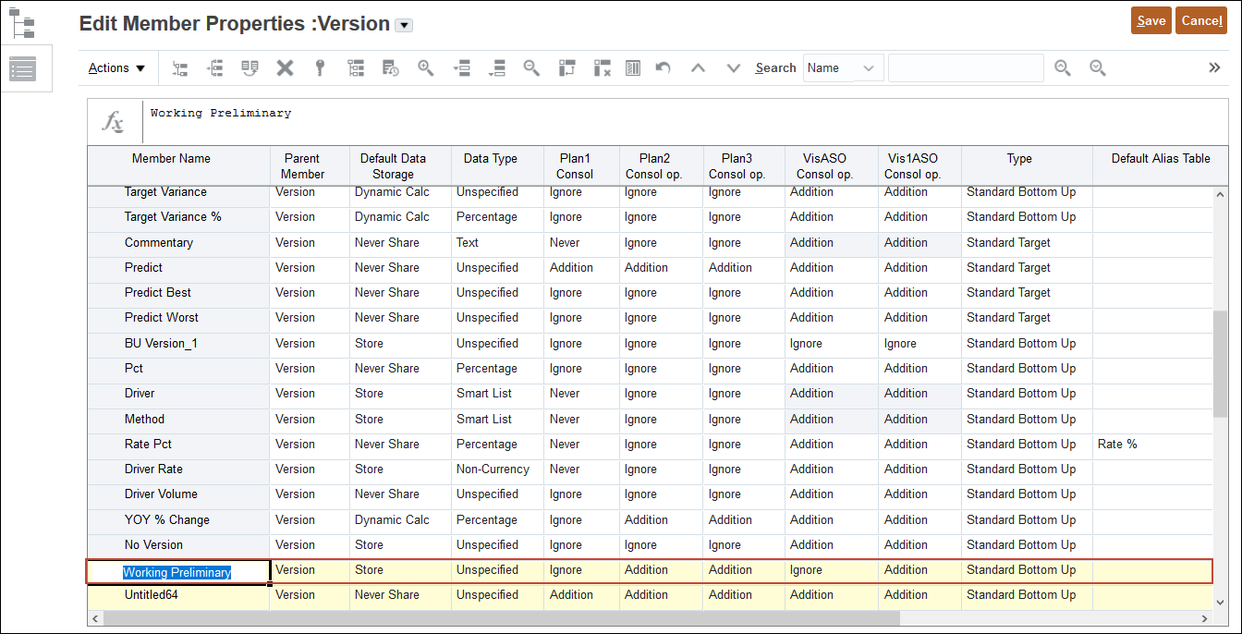Select the Zoom In magnifier icon
Image resolution: width=1242 pixels, height=634 pixels.
pos(425,67)
